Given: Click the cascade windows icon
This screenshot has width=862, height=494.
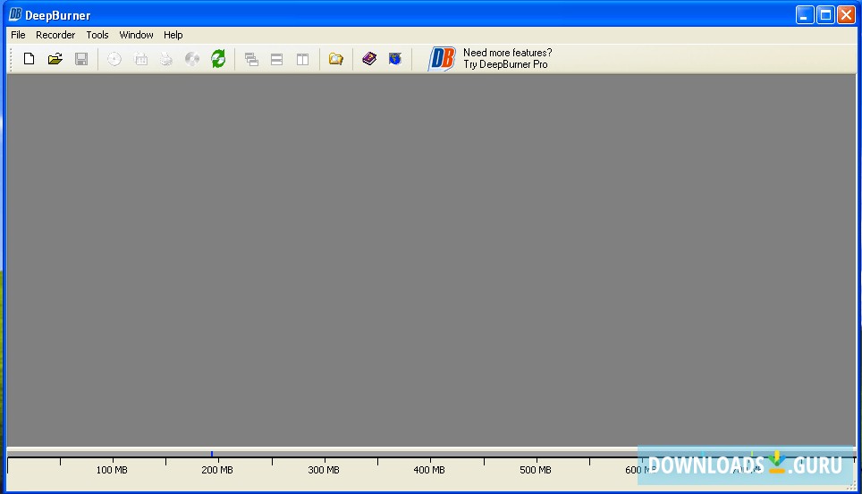Looking at the screenshot, I should pyautogui.click(x=251, y=59).
